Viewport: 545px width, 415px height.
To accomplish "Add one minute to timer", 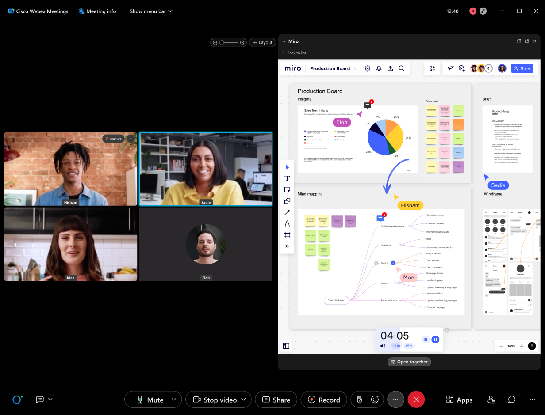I will click(395, 346).
